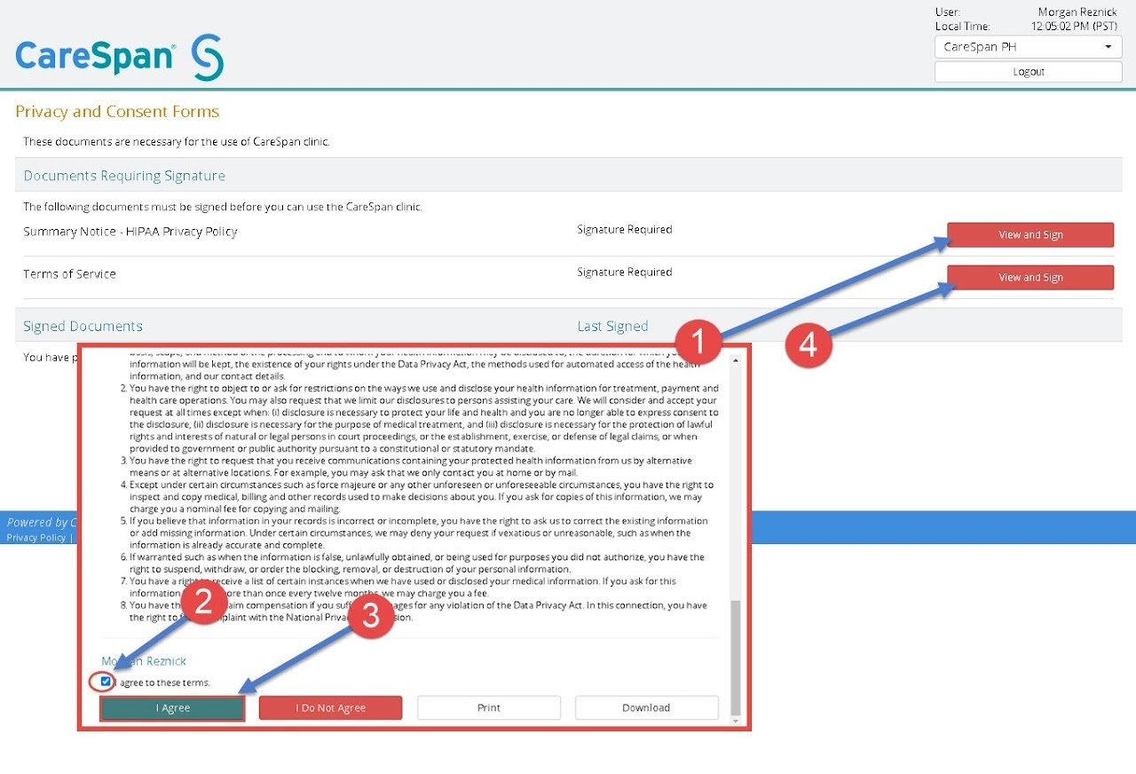This screenshot has height=774, width=1136.
Task: View and Sign Terms of Service
Action: 1030,278
